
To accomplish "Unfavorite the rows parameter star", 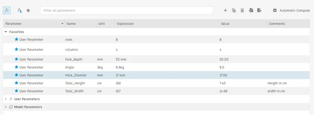I will pos(16,39).
